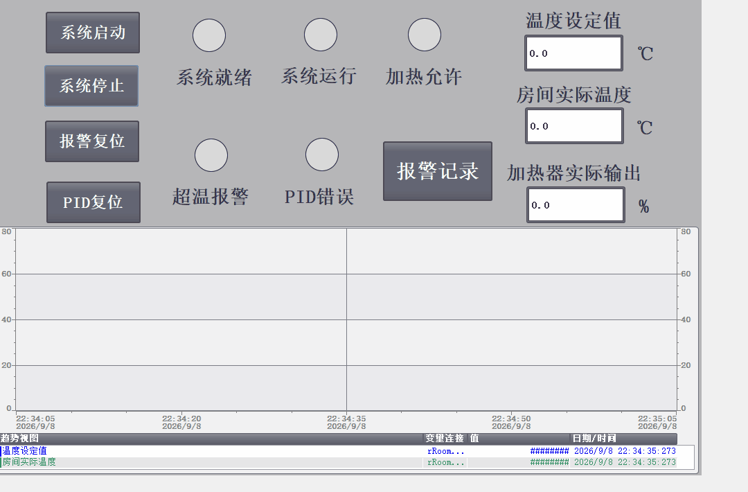Image resolution: width=748 pixels, height=492 pixels.
Task: Click the 22:34:05 time axis label
Action: point(35,419)
